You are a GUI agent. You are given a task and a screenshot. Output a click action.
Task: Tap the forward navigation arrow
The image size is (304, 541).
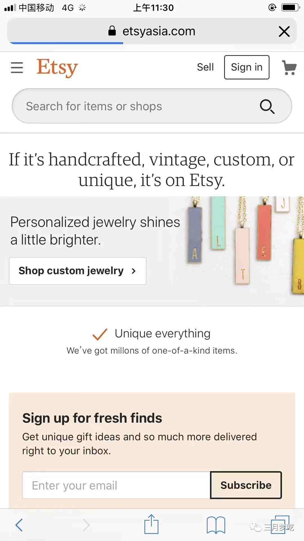click(86, 525)
